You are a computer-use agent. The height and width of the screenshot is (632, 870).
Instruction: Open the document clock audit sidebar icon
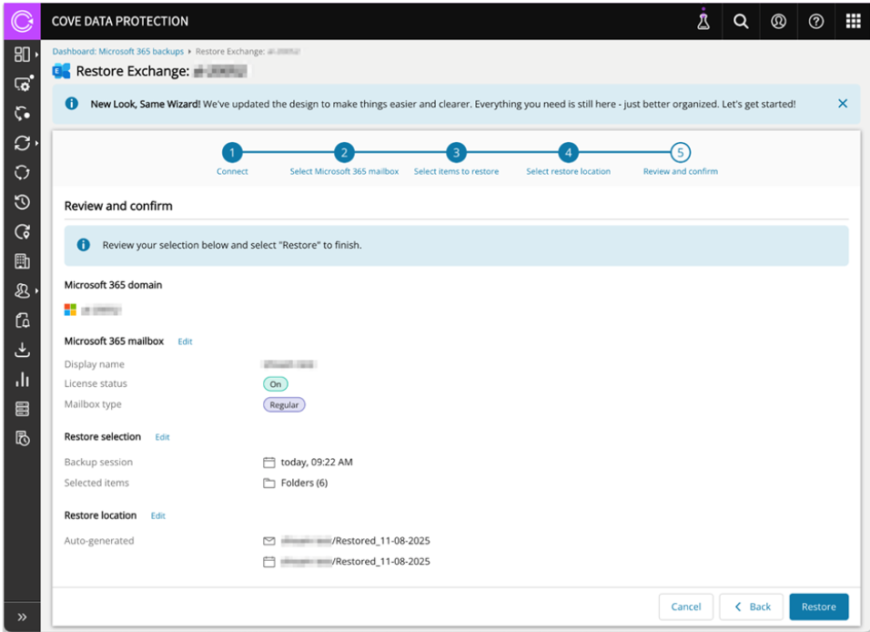click(22, 439)
